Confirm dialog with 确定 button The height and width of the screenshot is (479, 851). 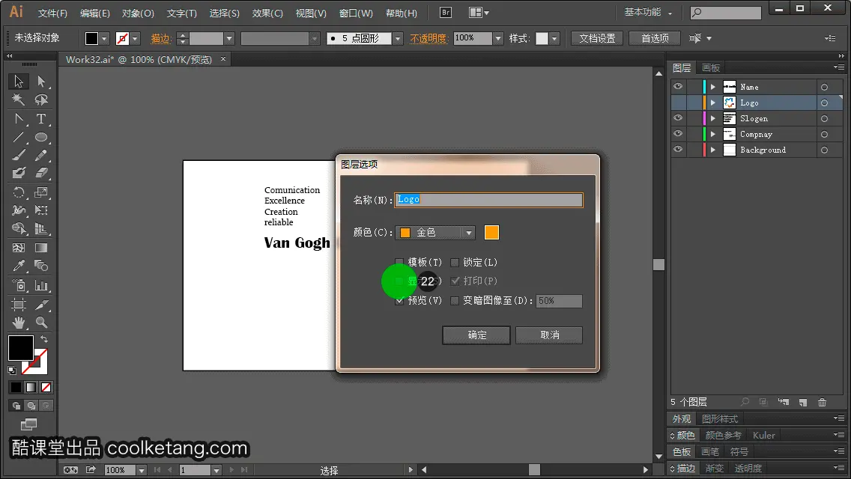click(x=476, y=335)
